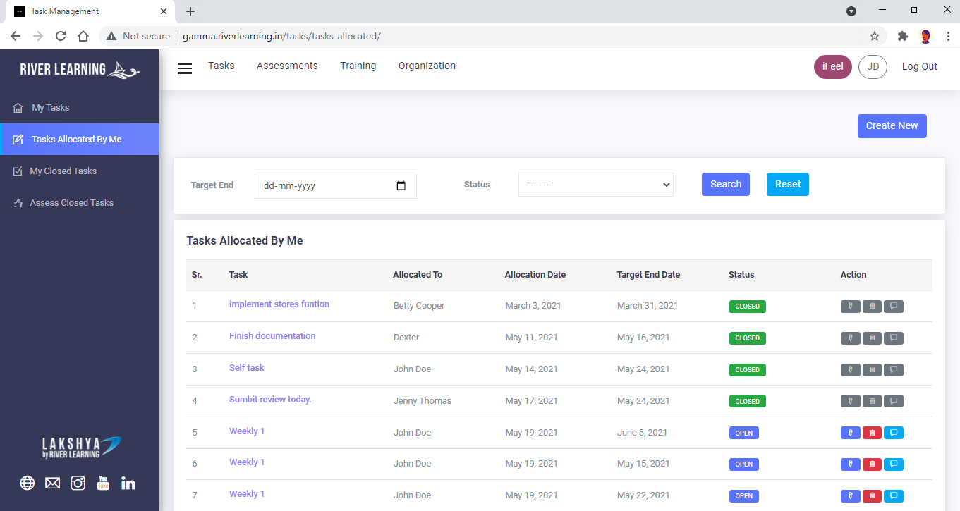The width and height of the screenshot is (960, 511).
Task: Toggle the hamburger menu to collapse the sidebar
Action: coord(185,68)
